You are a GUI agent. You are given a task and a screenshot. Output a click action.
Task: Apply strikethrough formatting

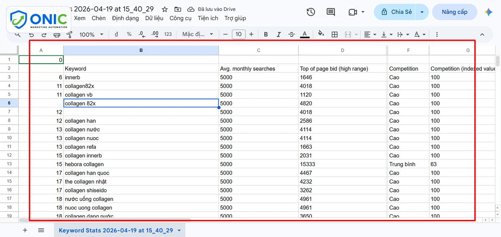pos(291,35)
